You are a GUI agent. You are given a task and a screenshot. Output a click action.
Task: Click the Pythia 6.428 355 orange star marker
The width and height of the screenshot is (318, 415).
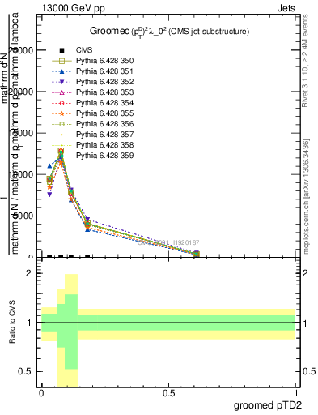[x=61, y=113]
